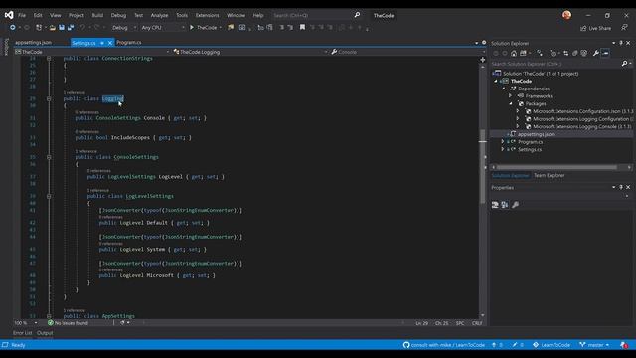Click the pending changes pencil in status bar

518,345
